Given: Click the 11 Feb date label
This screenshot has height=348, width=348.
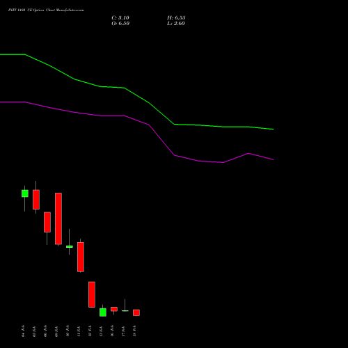Looking at the screenshot, I should [x=79, y=331].
